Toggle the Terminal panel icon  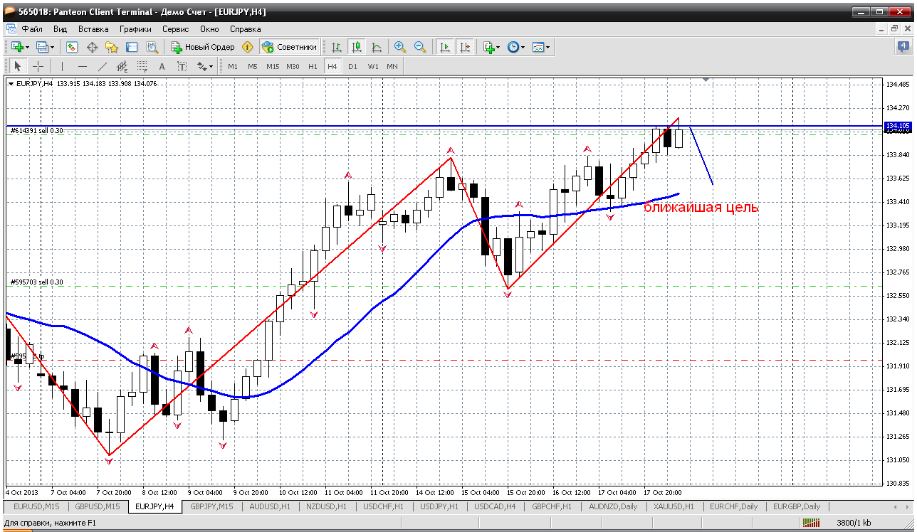[132, 47]
